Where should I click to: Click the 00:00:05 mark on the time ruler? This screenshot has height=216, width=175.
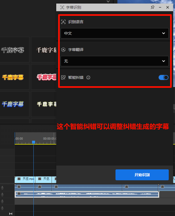(x=49, y=139)
